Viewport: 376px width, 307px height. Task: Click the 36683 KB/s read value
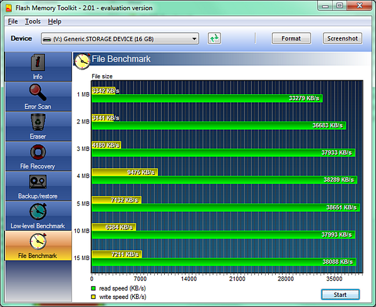pos(328,125)
